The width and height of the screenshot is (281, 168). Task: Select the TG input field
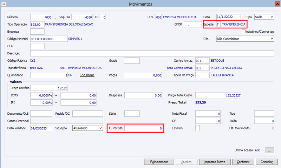tap(103, 17)
